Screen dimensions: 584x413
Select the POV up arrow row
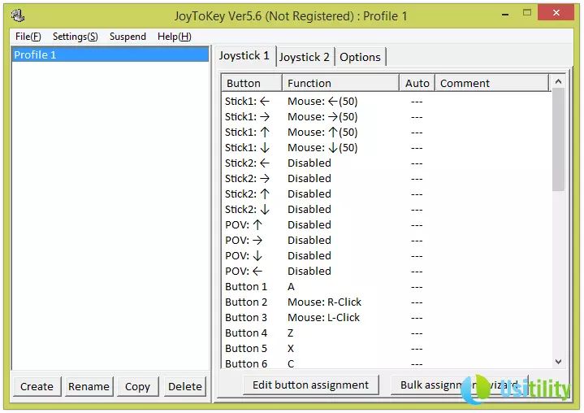pos(387,225)
